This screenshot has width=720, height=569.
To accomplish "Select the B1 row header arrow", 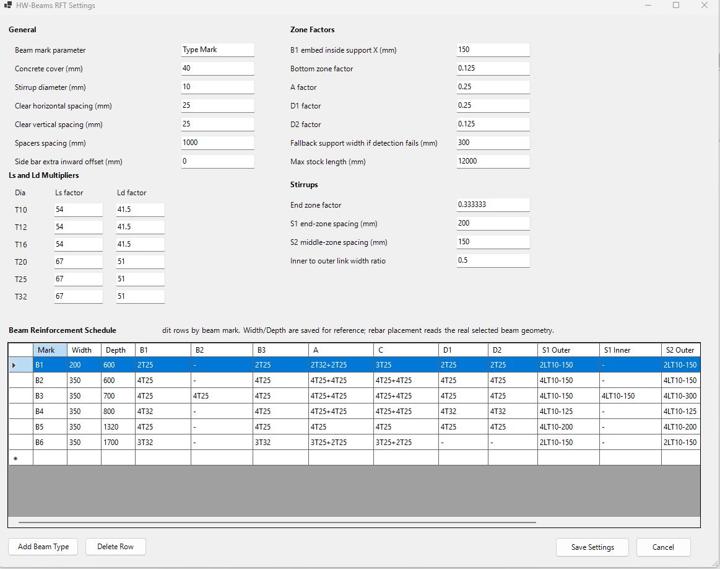I will (x=20, y=366).
